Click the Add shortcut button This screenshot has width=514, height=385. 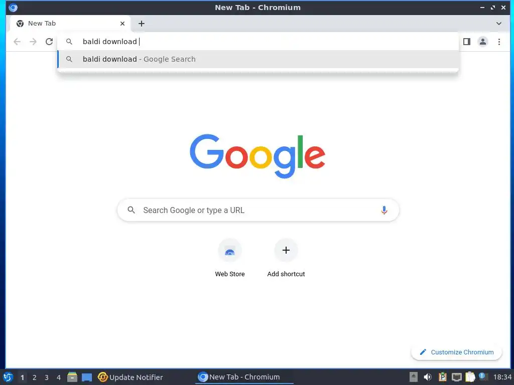[286, 258]
